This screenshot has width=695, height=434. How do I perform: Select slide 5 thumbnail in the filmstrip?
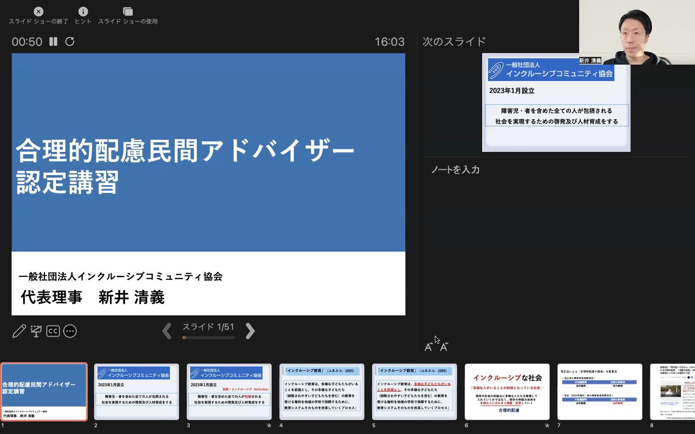coord(415,392)
